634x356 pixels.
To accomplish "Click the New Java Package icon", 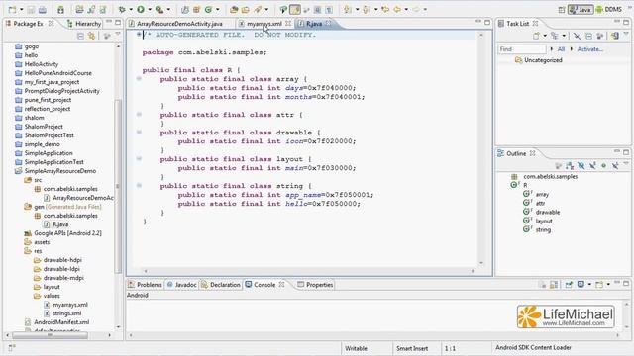I will (x=196, y=9).
